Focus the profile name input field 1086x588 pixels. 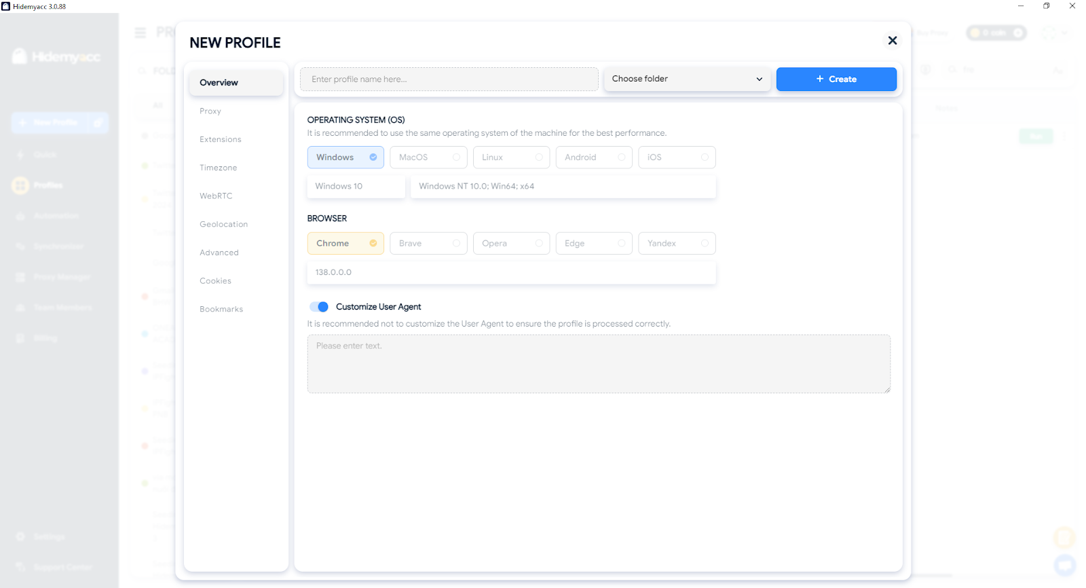pos(449,79)
